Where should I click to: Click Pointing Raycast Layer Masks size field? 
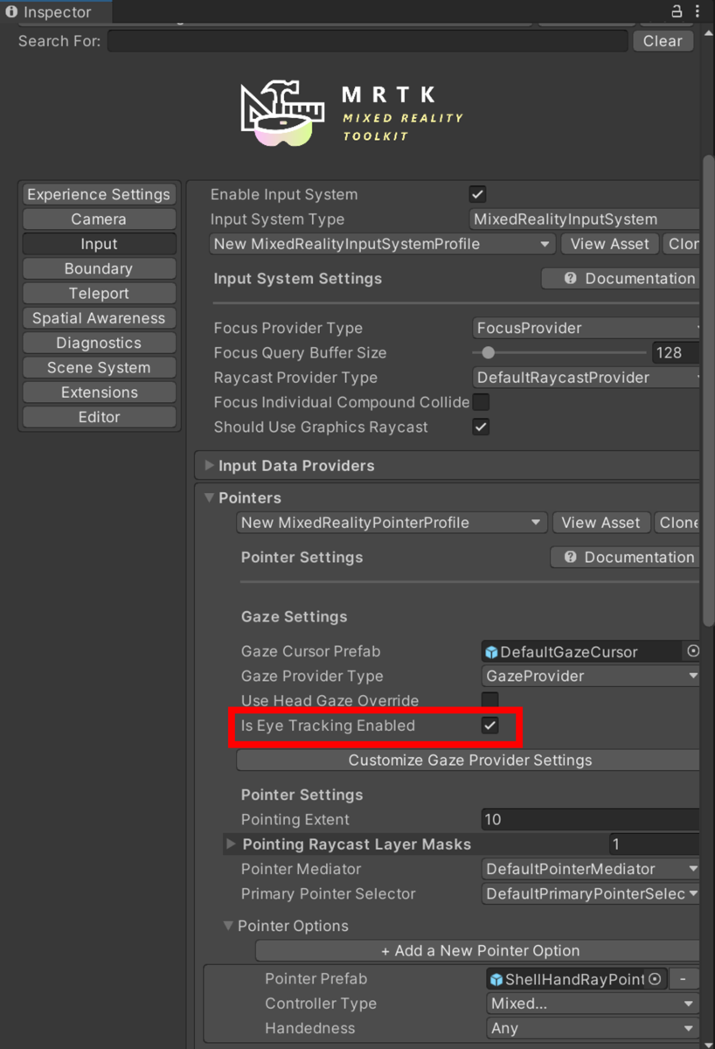[x=654, y=844]
